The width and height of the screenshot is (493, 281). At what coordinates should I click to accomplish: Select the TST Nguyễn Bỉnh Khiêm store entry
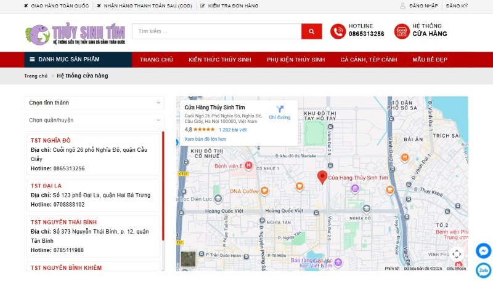pos(94,266)
